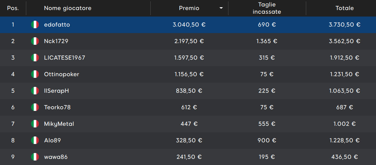Open player name edofatto
376x165 pixels.
pyautogui.click(x=57, y=25)
